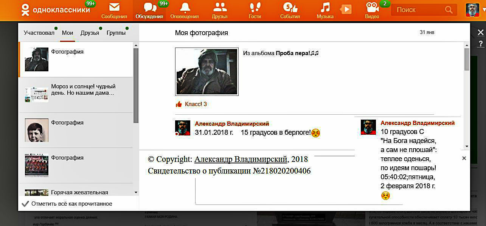
Task: Mark all discussions as read
Action: coord(71,204)
